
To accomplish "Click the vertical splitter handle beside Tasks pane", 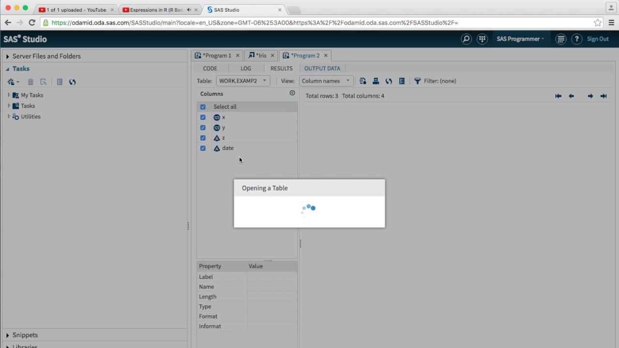I will [188, 226].
